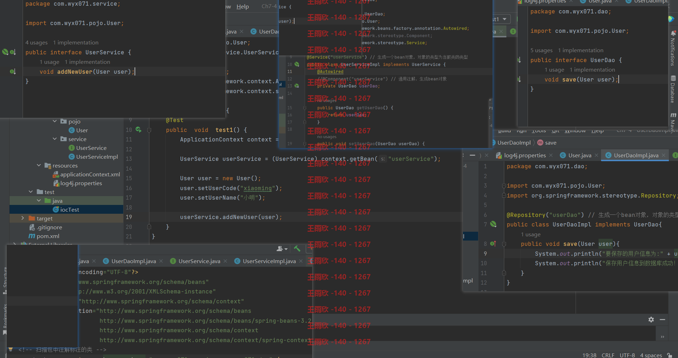The image size is (678, 358).
Task: Click cursor position 19:38 in status bar
Action: pyautogui.click(x=589, y=355)
